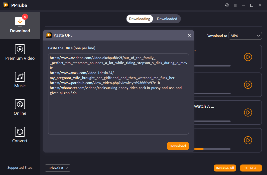The image size is (267, 175).
Task: Click the orange Download button in dialog
Action: (178, 146)
